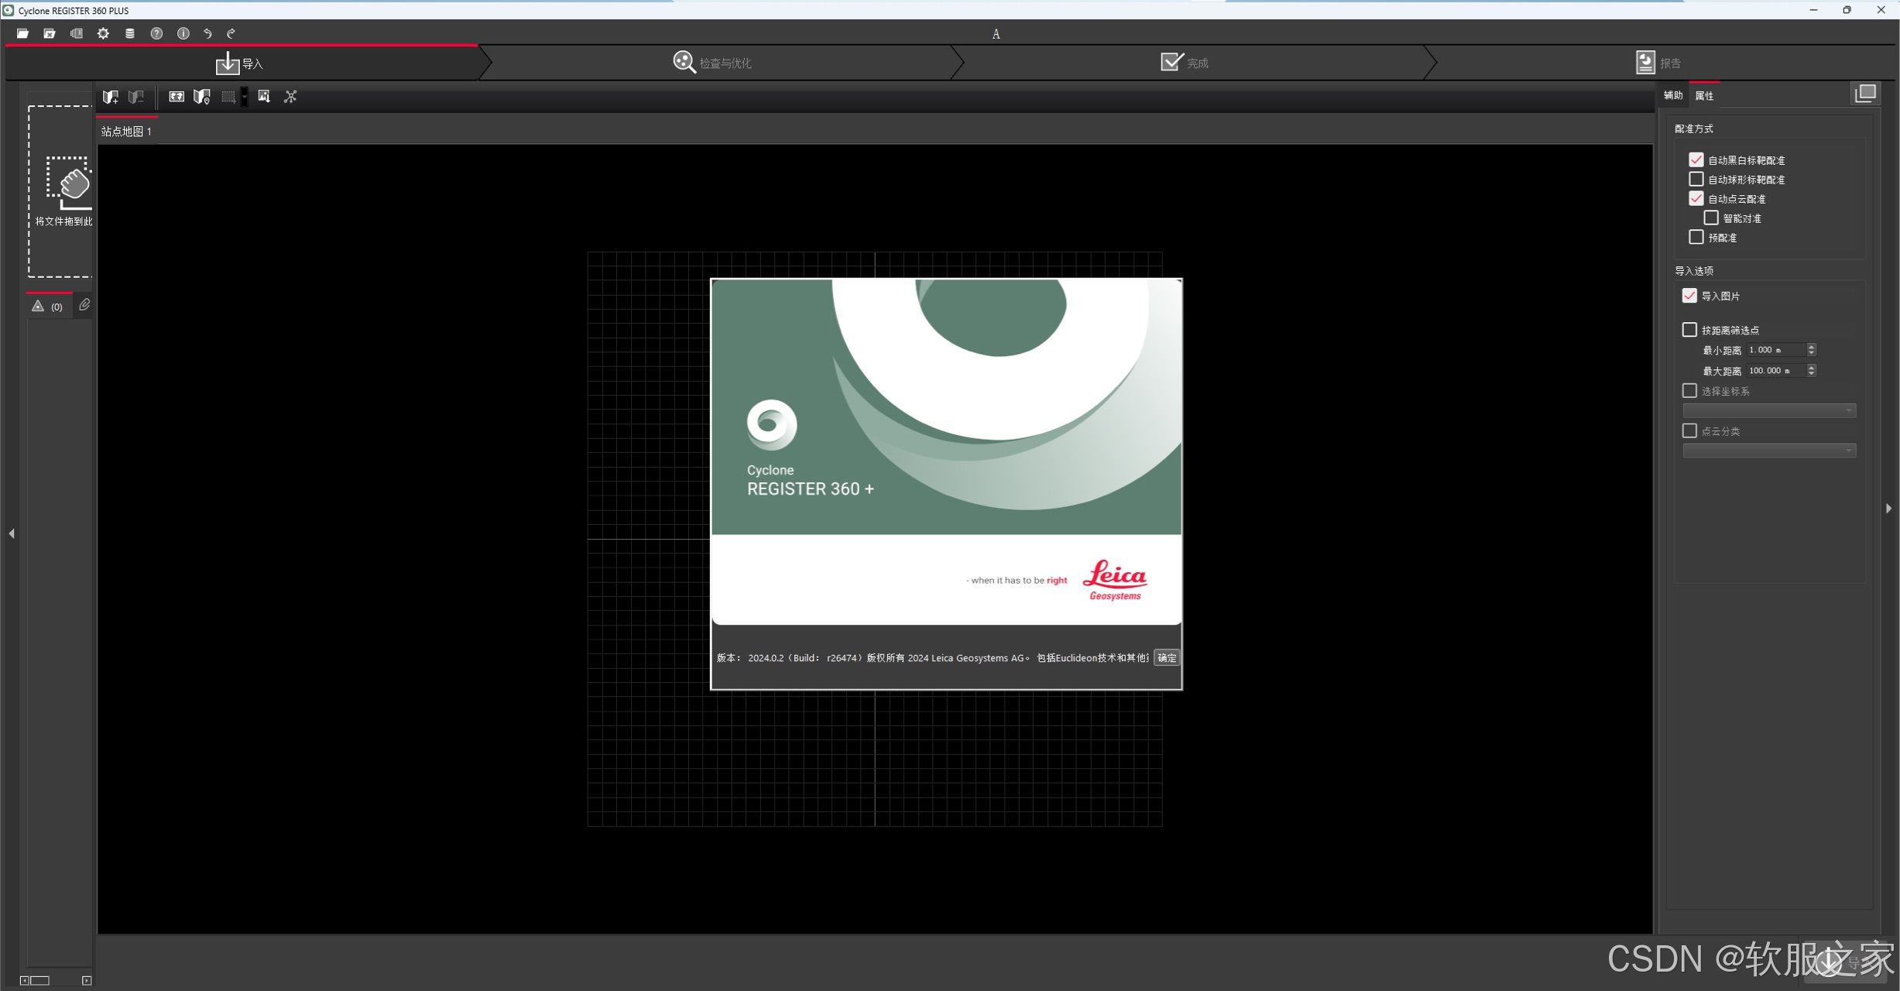Switch to the 属性 tab

click(1704, 95)
